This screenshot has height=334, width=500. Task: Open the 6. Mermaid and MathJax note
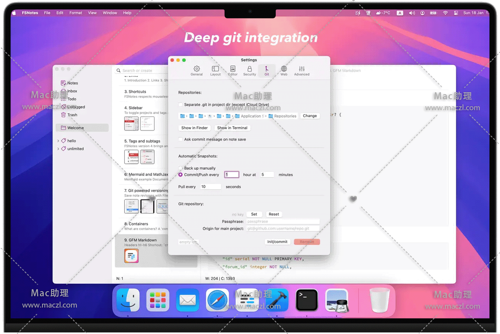(142, 177)
